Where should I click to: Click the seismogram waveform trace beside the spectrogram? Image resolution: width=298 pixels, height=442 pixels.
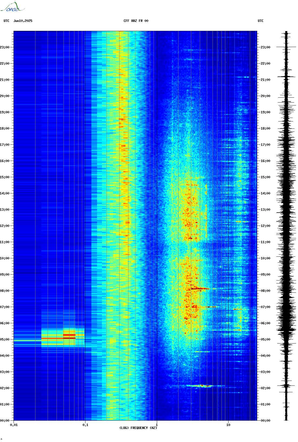coord(286,226)
